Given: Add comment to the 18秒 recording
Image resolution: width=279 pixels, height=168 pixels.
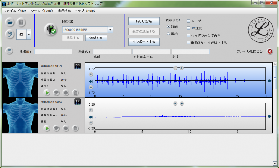Looking at the screenshot, I should pyautogui.click(x=56, y=128).
